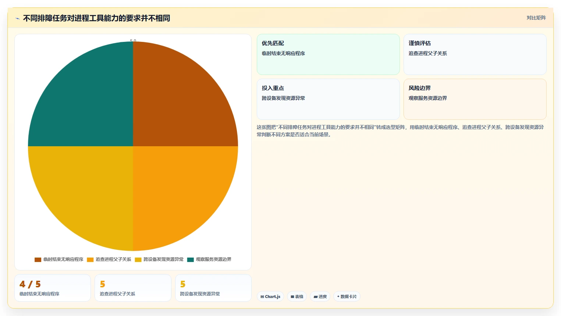
Task: Toggle teal legend swatch for 观察服务资源边界
Action: point(190,259)
